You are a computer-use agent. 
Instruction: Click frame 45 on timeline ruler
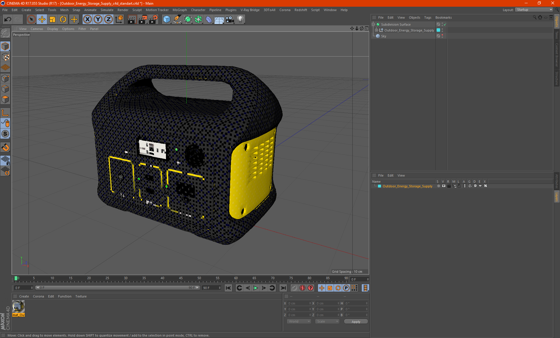click(x=181, y=278)
